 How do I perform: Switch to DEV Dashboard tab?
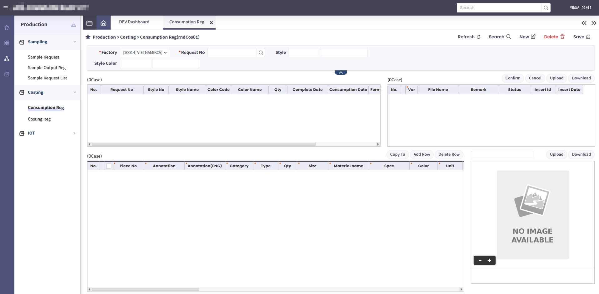pos(134,22)
